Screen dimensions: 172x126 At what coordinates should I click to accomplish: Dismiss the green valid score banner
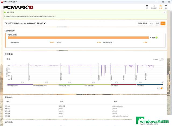tap(165, 12)
